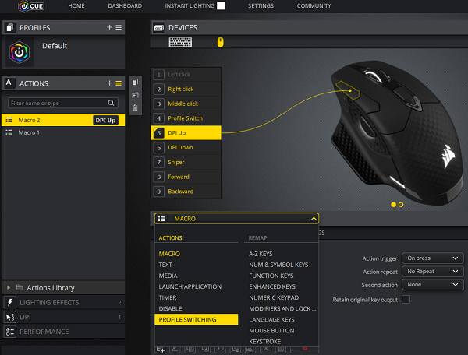
Task: Click the copy action icon
Action: (135, 83)
